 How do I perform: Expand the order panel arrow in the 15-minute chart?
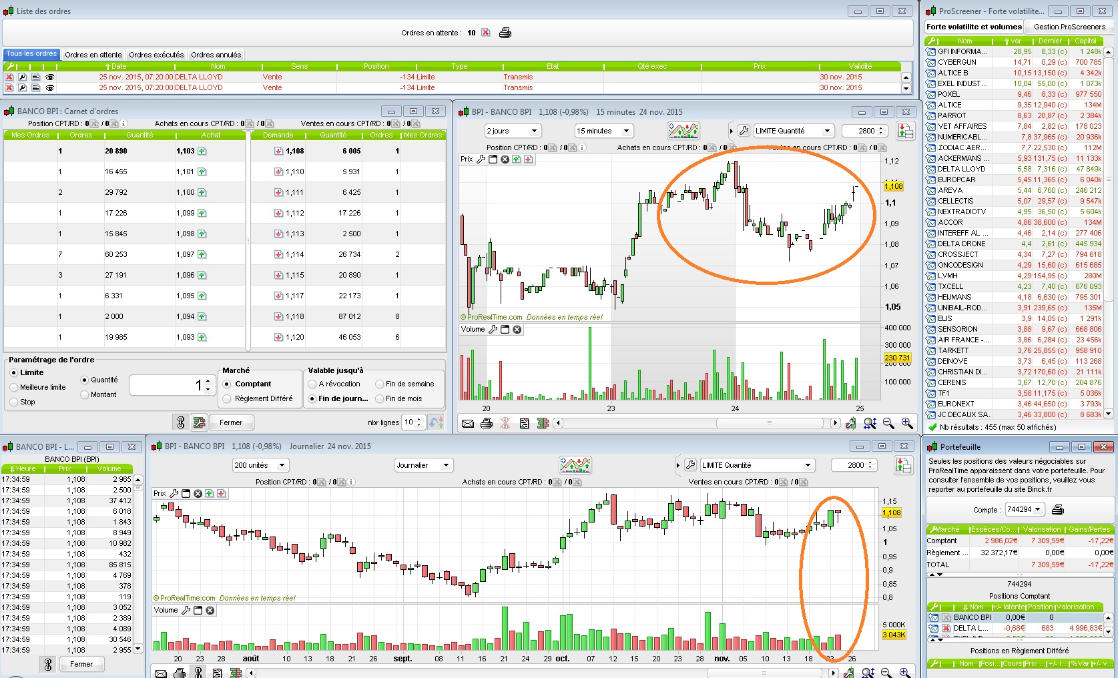pyautogui.click(x=732, y=131)
